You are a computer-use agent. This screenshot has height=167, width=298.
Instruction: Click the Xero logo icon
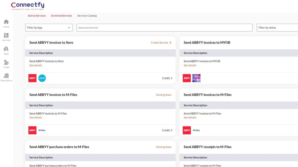pyautogui.click(x=42, y=78)
